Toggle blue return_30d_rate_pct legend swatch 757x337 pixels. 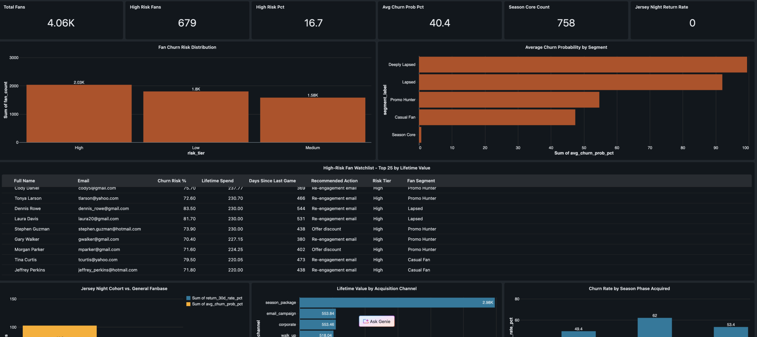pyautogui.click(x=188, y=298)
